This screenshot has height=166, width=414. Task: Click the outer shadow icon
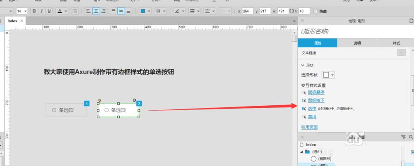coord(158,11)
